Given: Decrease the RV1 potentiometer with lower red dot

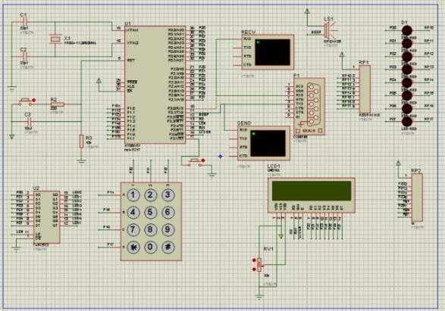Looking at the screenshot, I should pos(254,269).
